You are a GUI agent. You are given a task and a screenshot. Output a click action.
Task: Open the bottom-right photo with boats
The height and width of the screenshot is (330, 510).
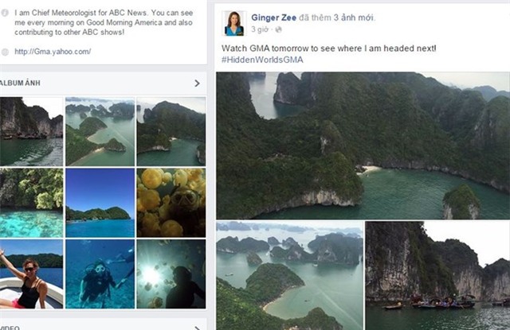point(437,275)
